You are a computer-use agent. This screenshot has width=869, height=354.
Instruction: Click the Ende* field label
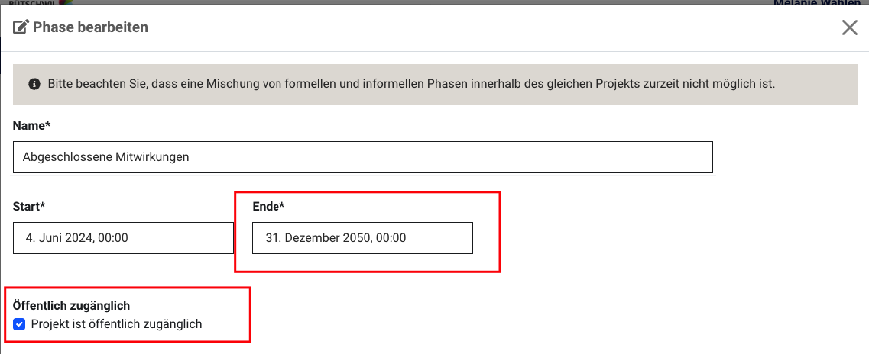(268, 206)
